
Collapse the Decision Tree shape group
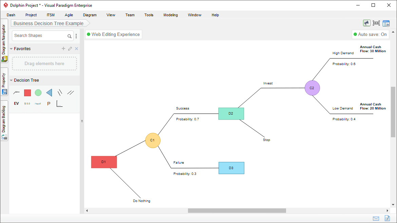(11, 80)
